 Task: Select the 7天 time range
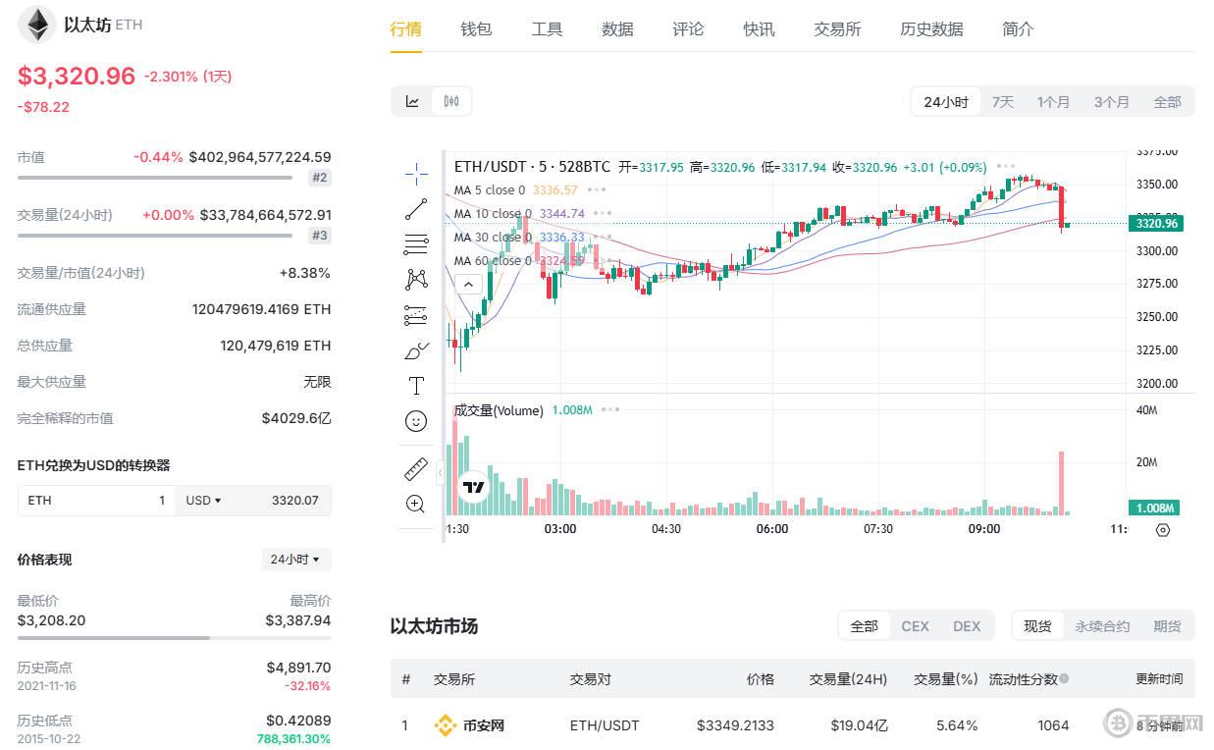(1002, 102)
